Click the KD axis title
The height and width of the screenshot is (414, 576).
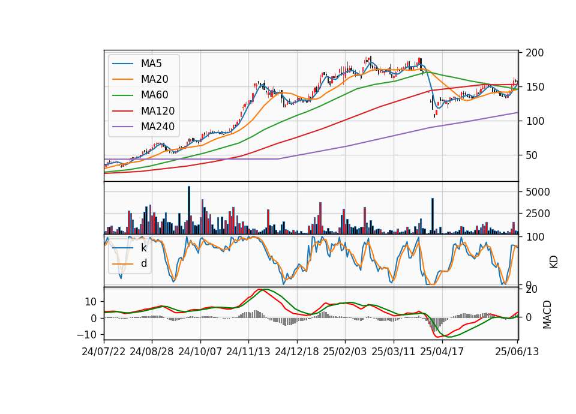[554, 262]
